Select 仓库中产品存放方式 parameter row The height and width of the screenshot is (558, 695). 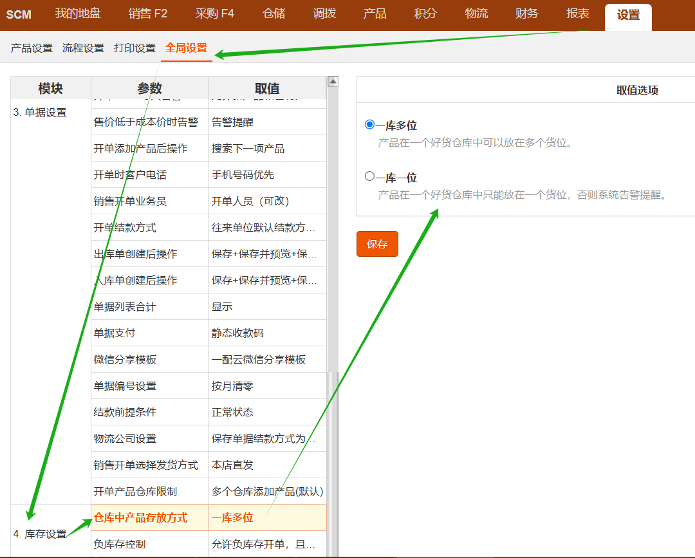click(140, 517)
